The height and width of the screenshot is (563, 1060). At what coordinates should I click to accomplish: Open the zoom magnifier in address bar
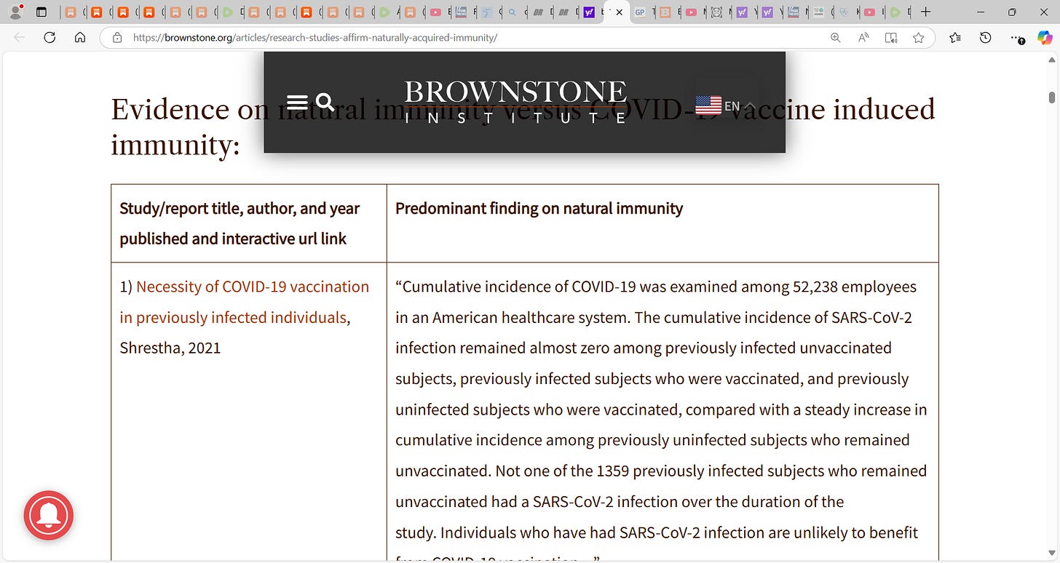[836, 38]
